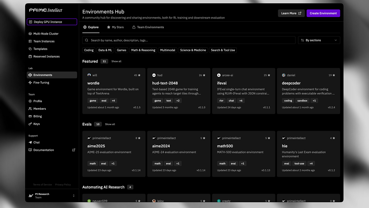This screenshot has width=369, height=208.
Task: Switch to the My Stars tab
Action: (x=115, y=27)
